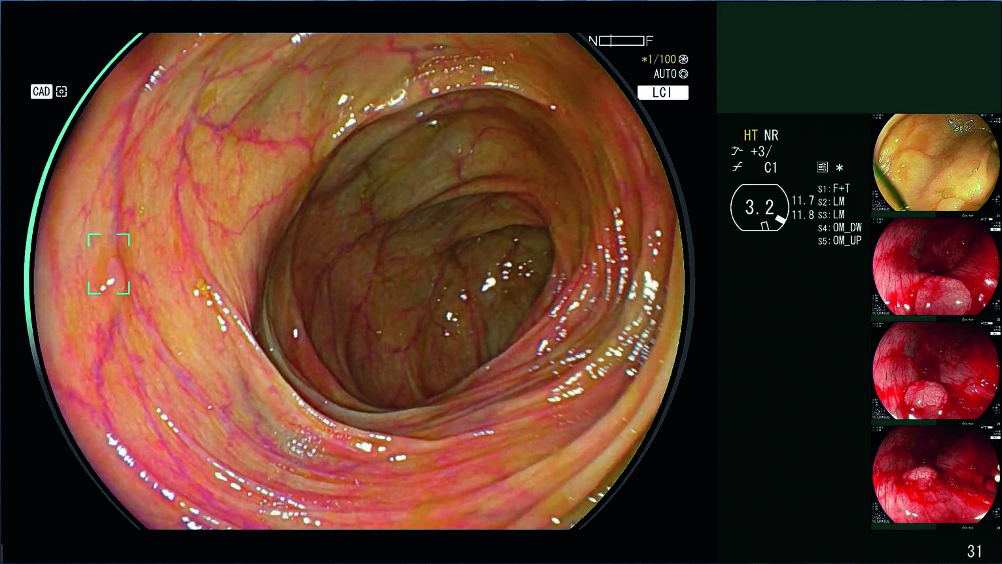Screen dimensions: 1002x564
Task: Toggle the LCI imaging mode indicator
Action: pyautogui.click(x=662, y=93)
